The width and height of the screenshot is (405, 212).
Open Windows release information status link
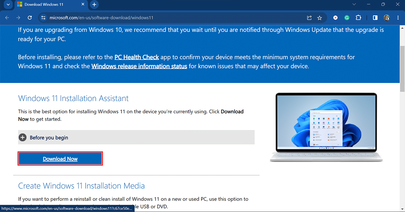[x=139, y=66]
